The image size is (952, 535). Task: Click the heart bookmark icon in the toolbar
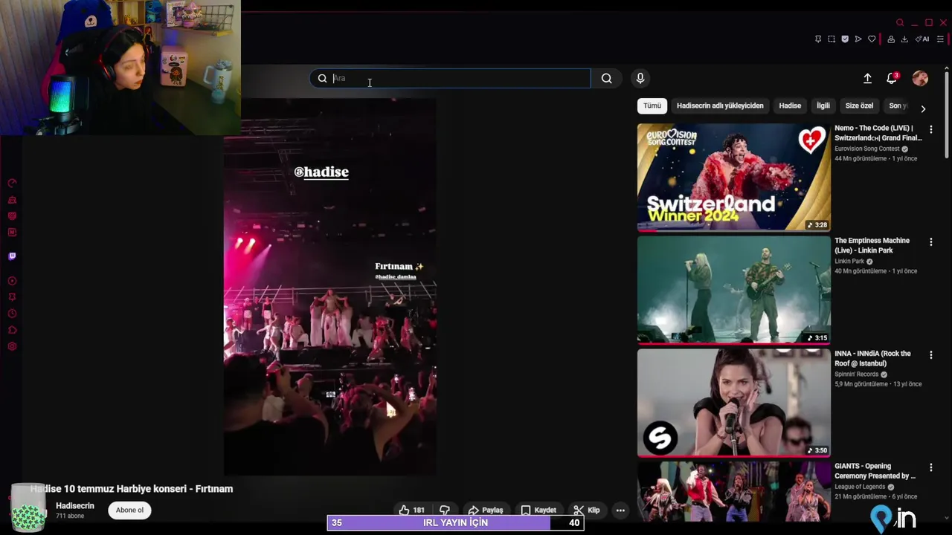(872, 39)
